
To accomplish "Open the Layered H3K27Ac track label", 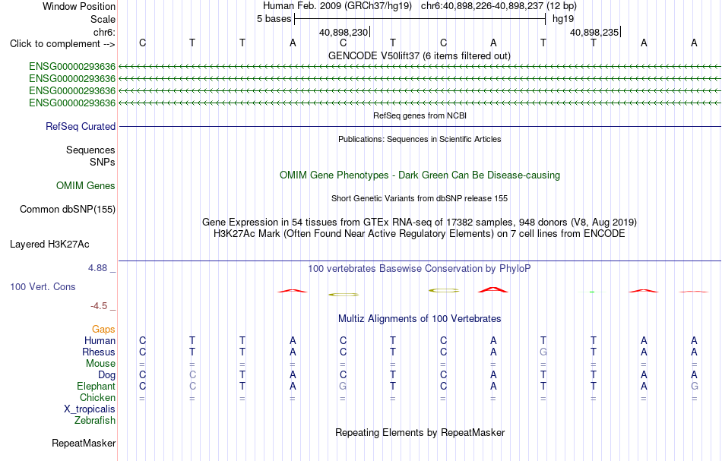I will [49, 245].
